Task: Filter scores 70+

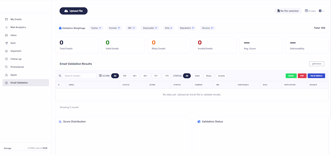Action: pos(156,76)
